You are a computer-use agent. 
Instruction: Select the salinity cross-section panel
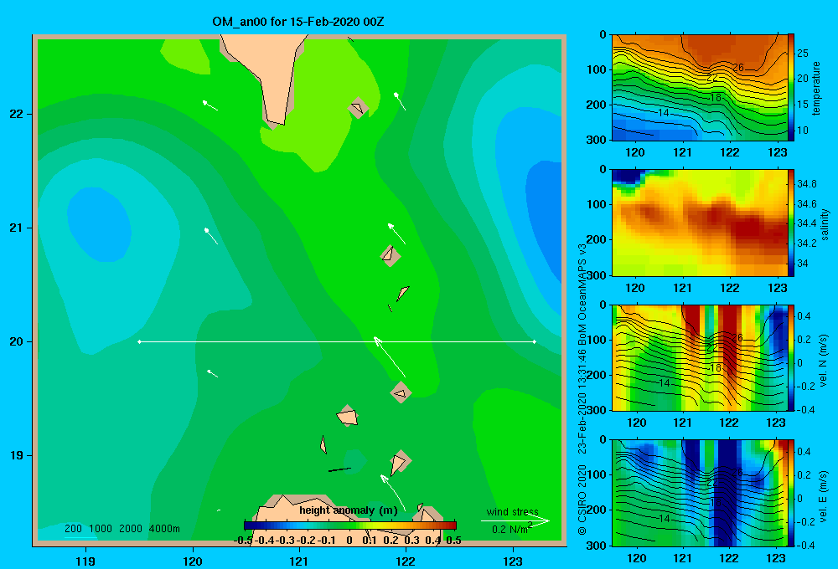[x=699, y=223]
